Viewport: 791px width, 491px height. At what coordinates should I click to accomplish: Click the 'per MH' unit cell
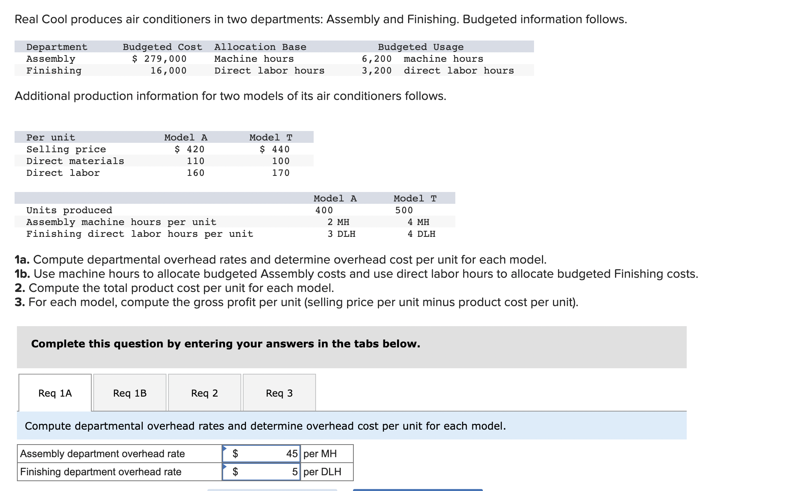click(x=326, y=454)
